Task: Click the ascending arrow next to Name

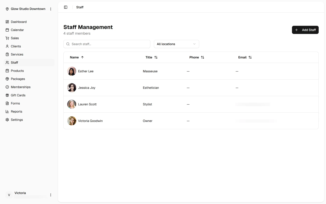Action: (x=82, y=57)
